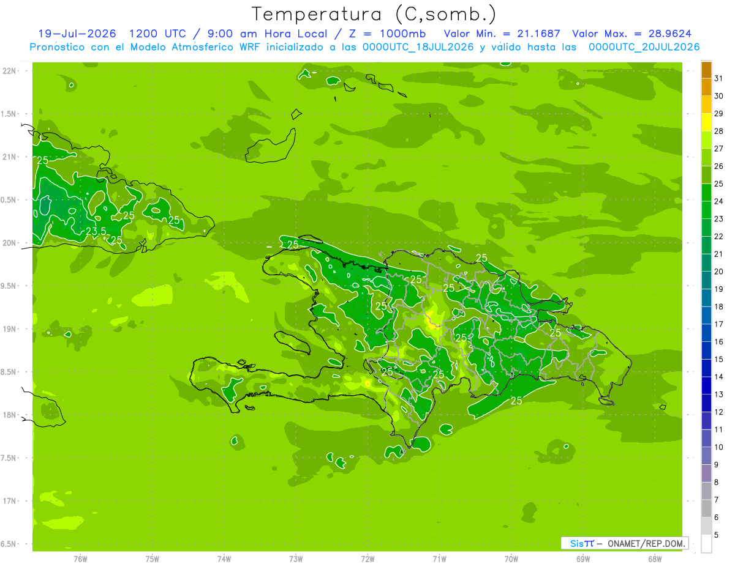Click 'Valor Min. = 21.1687' text

(502, 34)
